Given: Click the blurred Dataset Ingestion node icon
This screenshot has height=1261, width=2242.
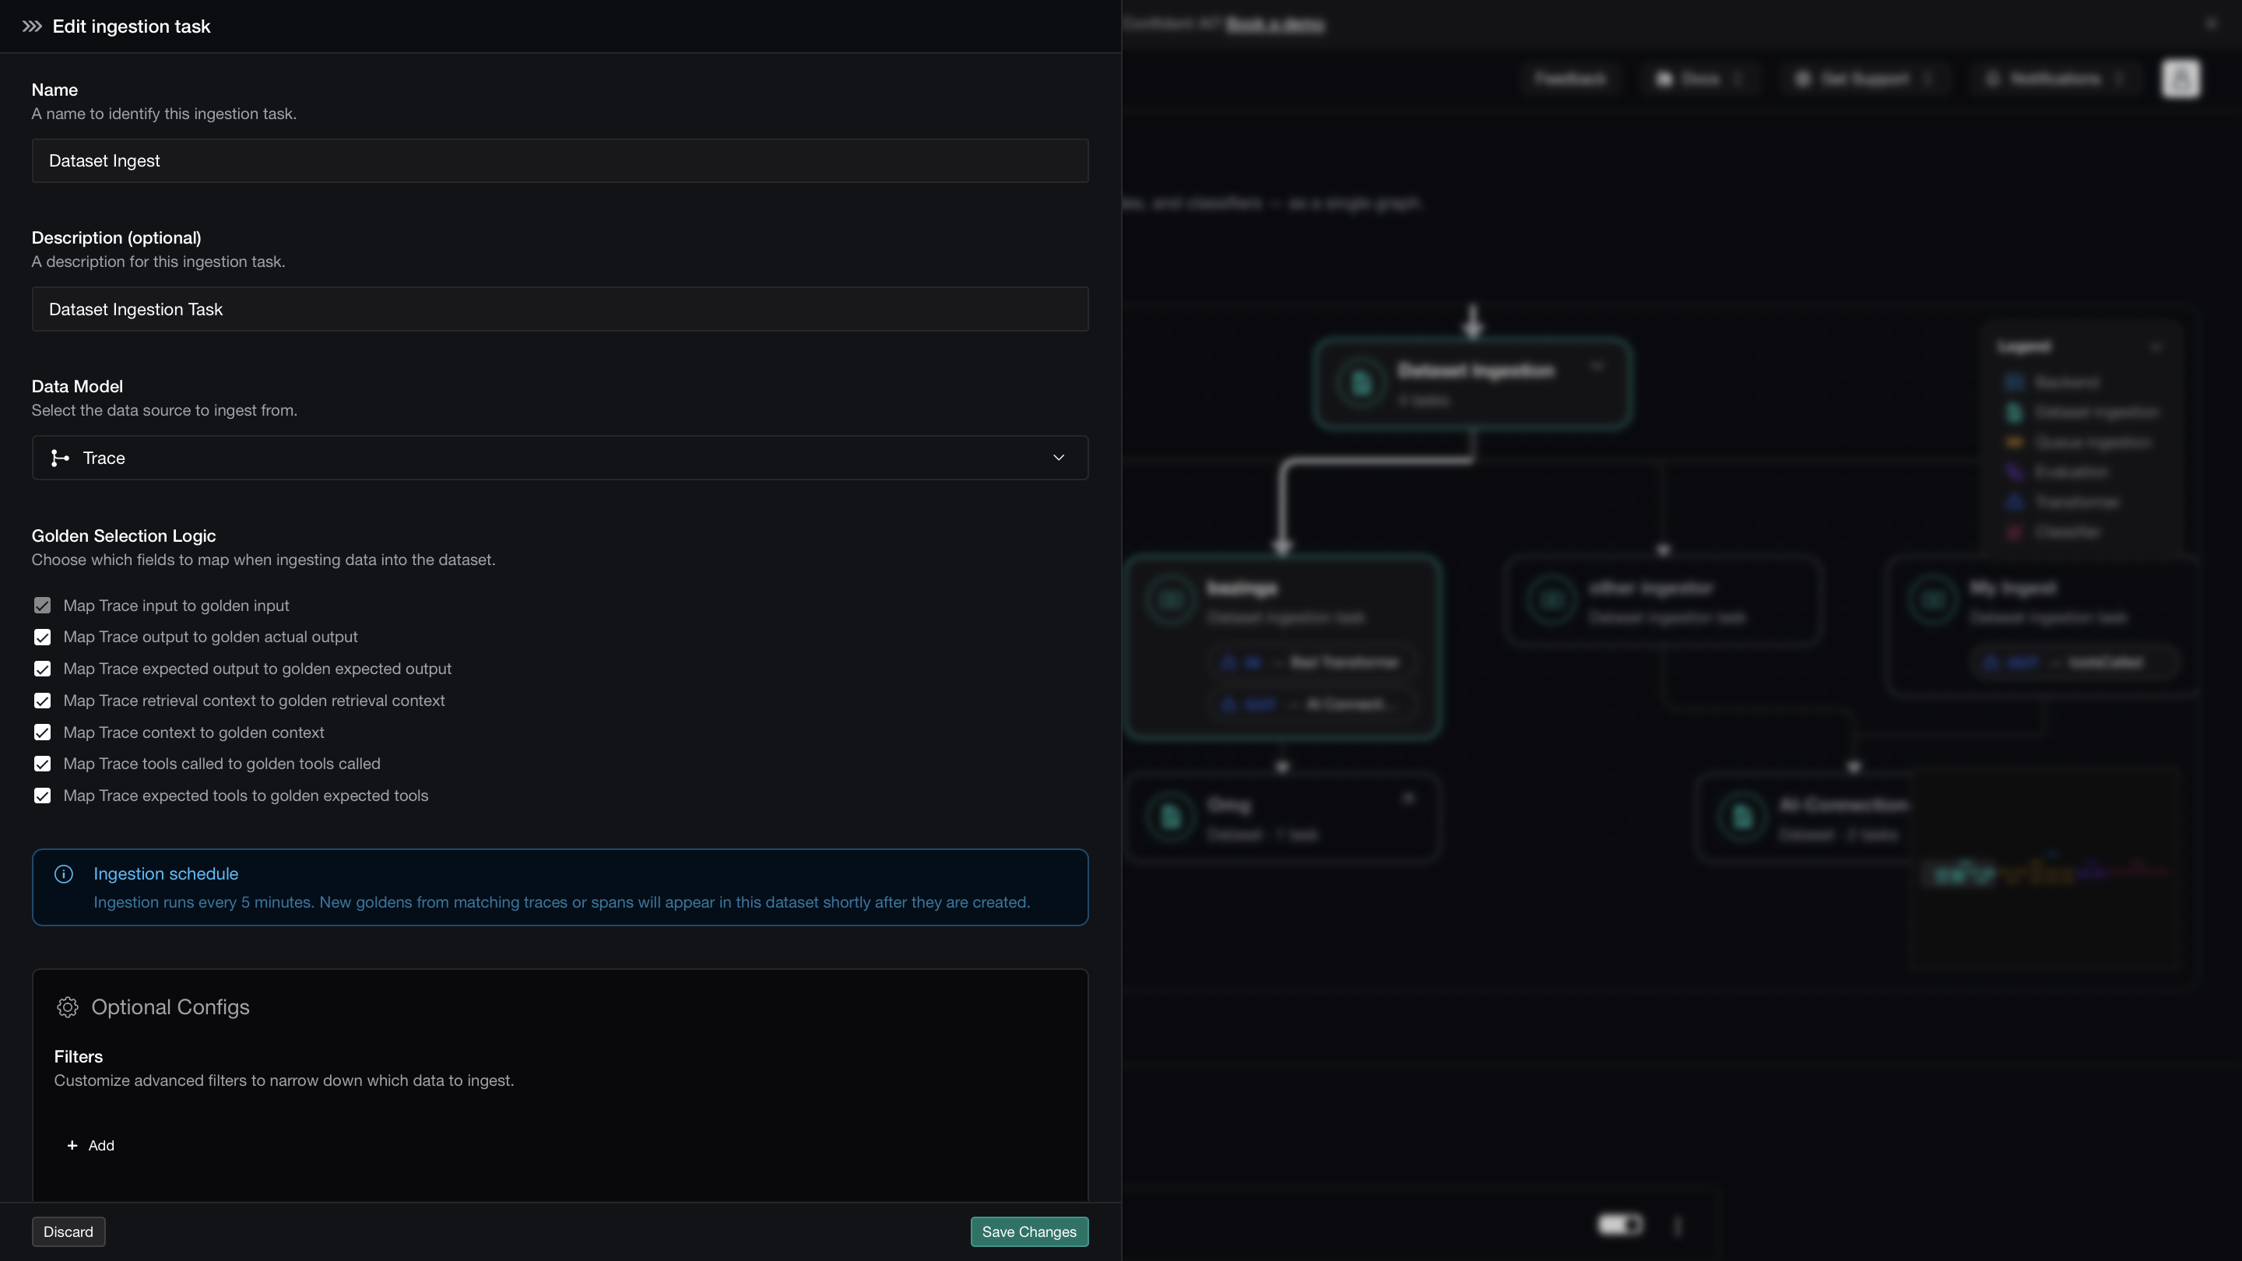Looking at the screenshot, I should coord(1360,382).
